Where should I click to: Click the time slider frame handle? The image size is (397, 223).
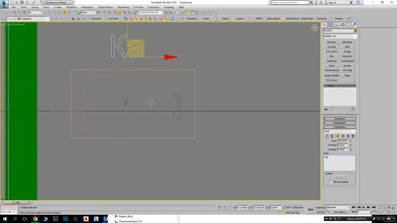coord(16,203)
